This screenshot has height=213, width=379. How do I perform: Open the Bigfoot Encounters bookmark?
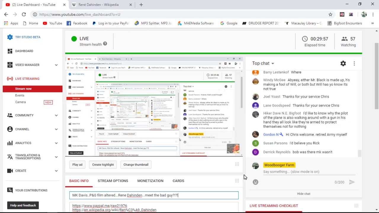(345, 23)
